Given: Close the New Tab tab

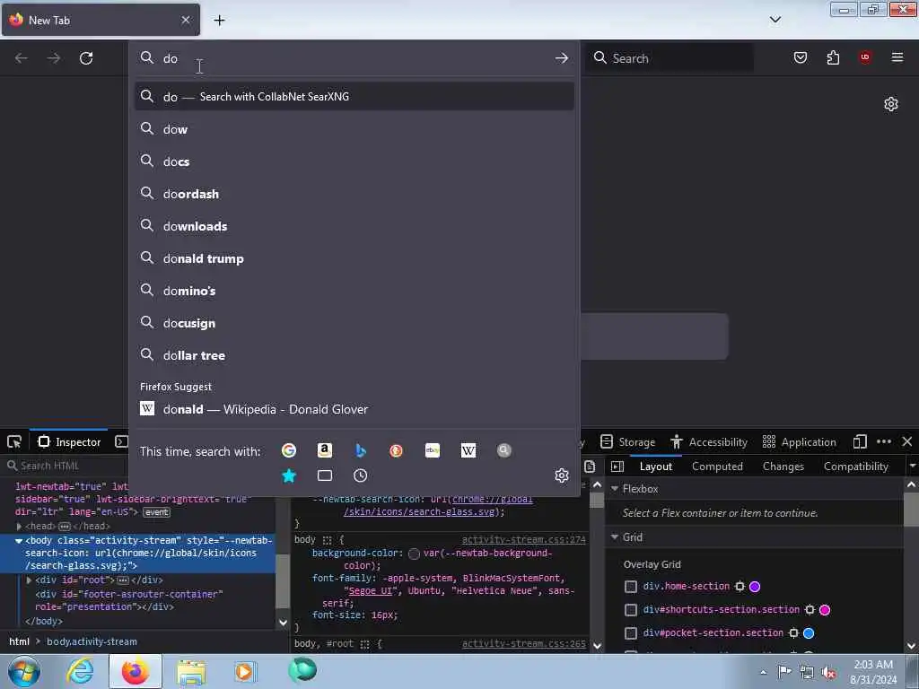Looking at the screenshot, I should pyautogui.click(x=186, y=20).
